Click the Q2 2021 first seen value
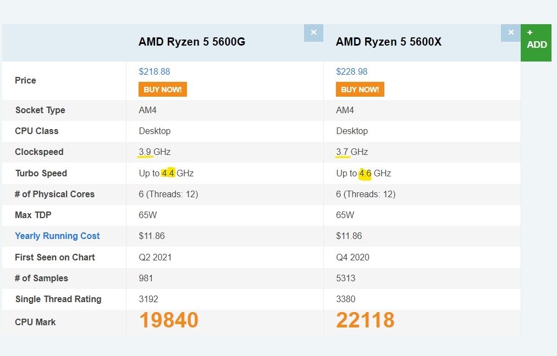The width and height of the screenshot is (557, 356). (155, 257)
